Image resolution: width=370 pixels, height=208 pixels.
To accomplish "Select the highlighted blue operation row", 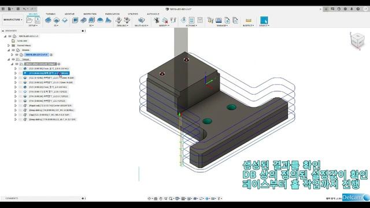I will pos(46,73).
